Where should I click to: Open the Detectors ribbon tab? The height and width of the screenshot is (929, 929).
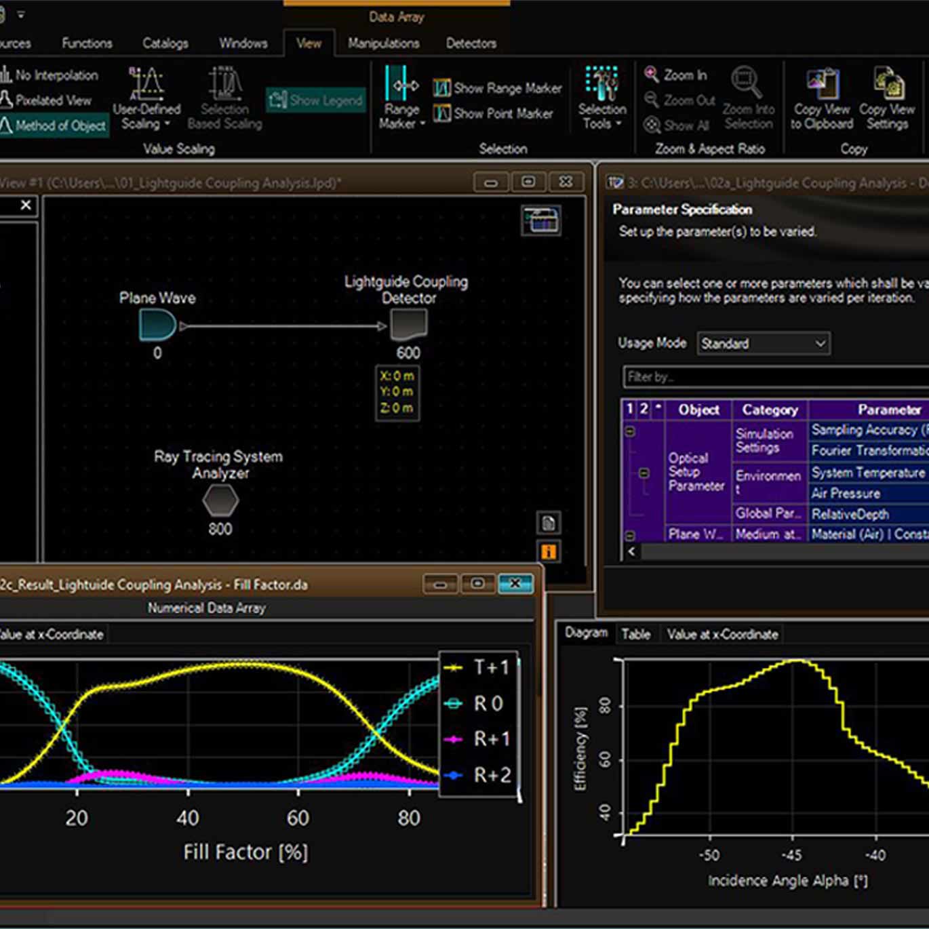click(x=471, y=43)
